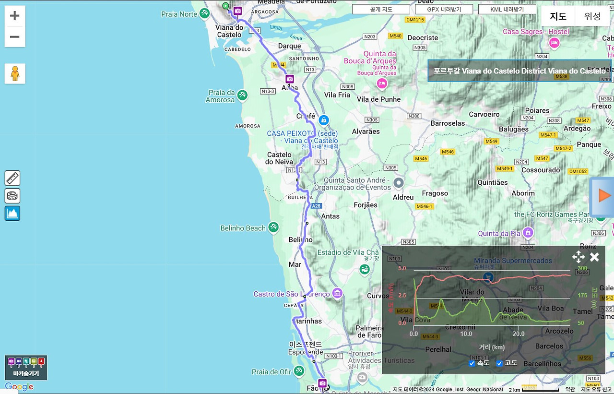This screenshot has height=394, width=614.
Task: Click the Praia da Amorosa beach pin
Action: (243, 95)
